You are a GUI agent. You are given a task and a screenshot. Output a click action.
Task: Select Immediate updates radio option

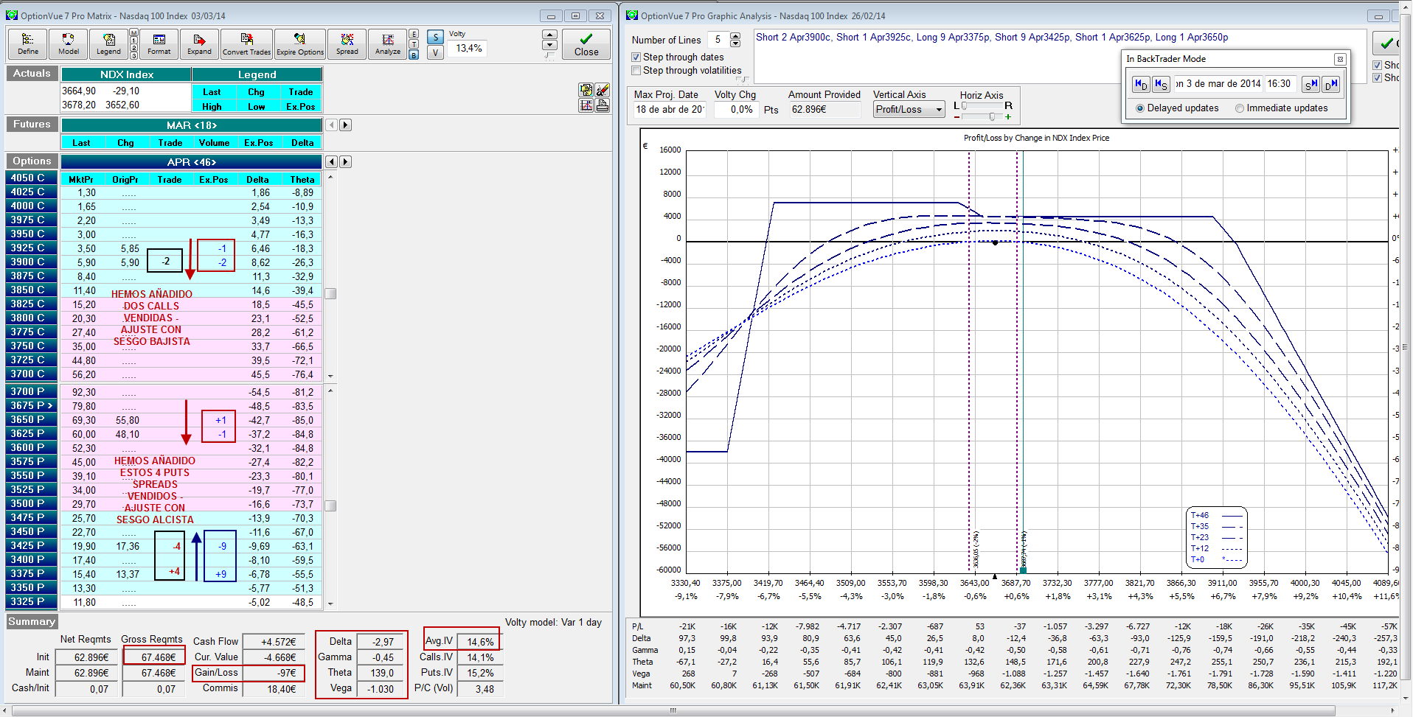pos(1240,108)
